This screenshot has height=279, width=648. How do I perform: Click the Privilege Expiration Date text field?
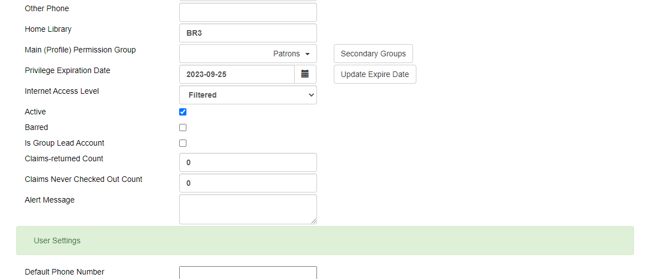[x=237, y=74]
